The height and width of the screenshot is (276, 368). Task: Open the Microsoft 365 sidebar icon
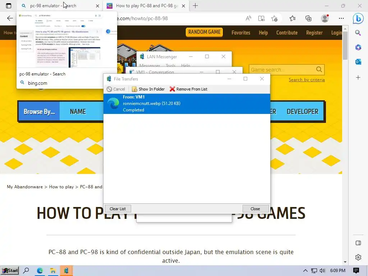click(x=358, y=47)
